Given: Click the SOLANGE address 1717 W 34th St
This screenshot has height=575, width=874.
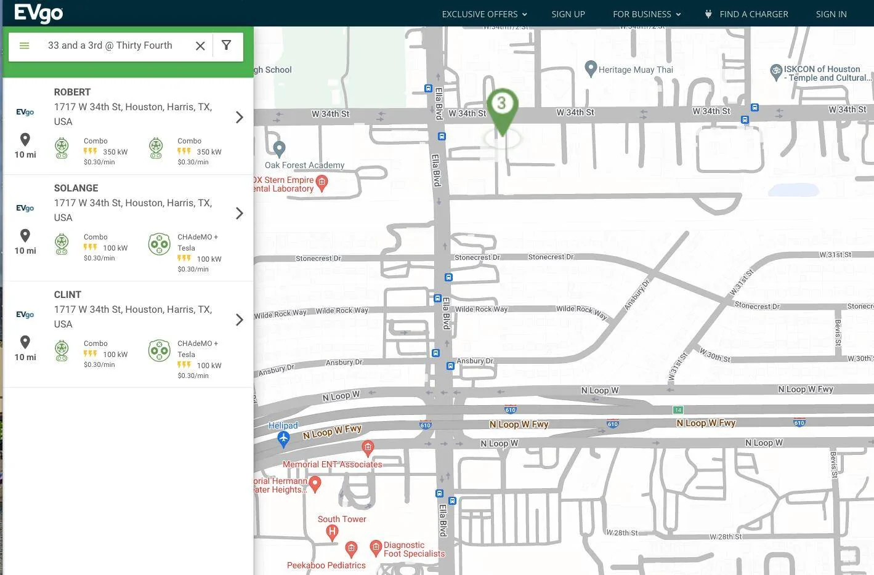Looking at the screenshot, I should [x=133, y=211].
